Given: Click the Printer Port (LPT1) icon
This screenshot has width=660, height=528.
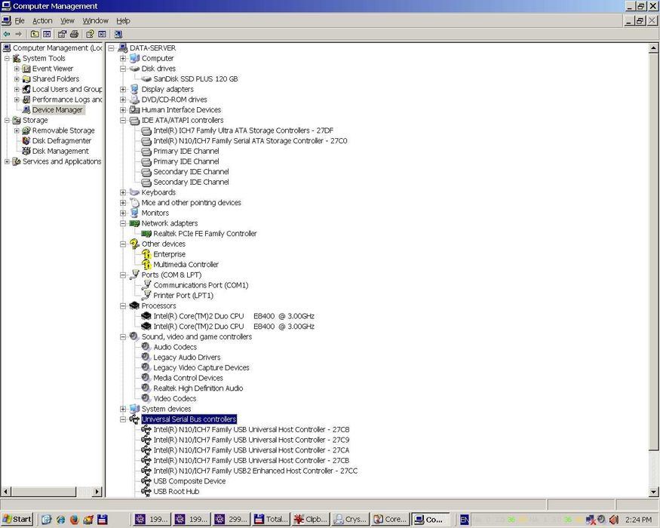Looking at the screenshot, I should tap(146, 295).
